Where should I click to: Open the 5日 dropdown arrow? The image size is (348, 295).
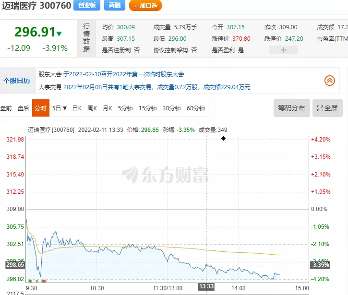point(65,108)
